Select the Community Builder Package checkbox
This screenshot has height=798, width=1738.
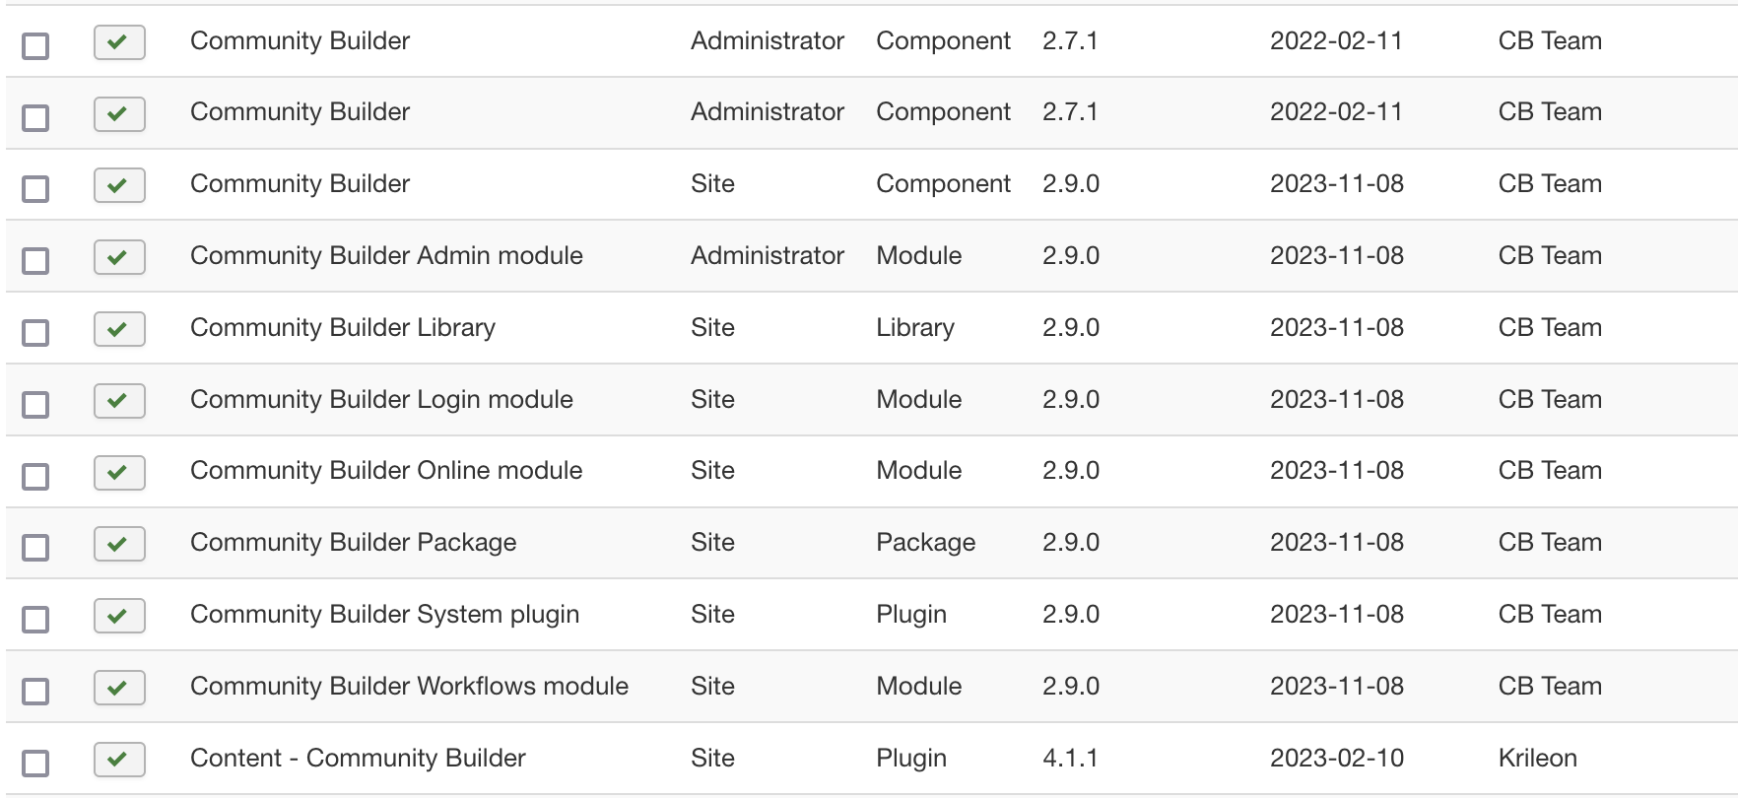pyautogui.click(x=35, y=547)
